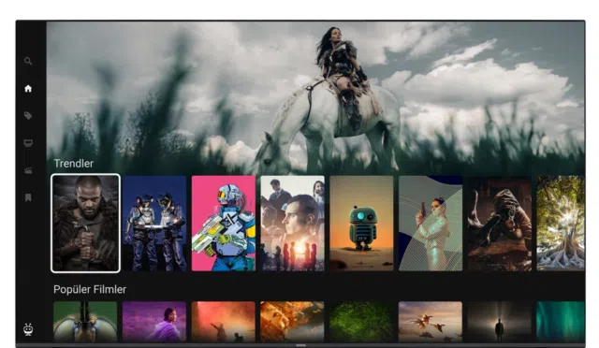This screenshot has height=348, width=599.
Task: Select the hooded figure with goggles poster
Action: point(500,224)
